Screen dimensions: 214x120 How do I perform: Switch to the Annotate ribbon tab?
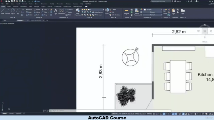click(x=15, y=7)
